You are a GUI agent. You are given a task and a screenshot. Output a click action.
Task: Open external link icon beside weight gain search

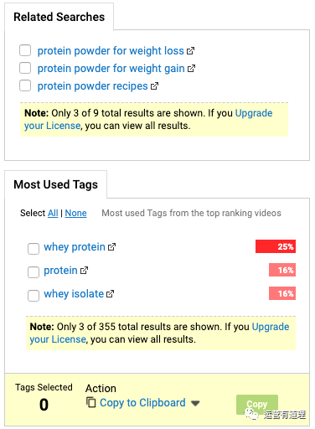(191, 69)
